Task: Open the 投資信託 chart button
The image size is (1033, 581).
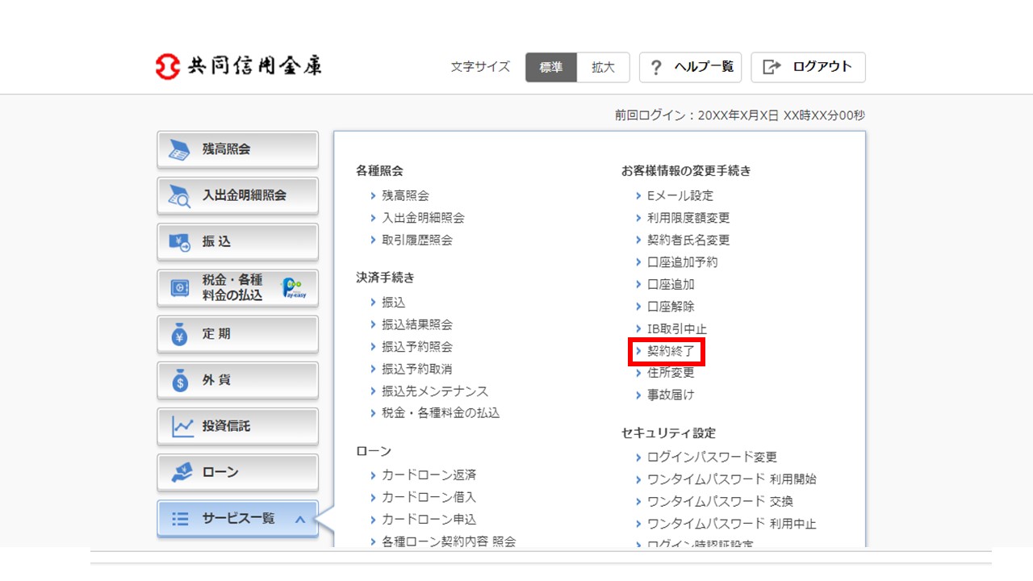Action: 237,425
